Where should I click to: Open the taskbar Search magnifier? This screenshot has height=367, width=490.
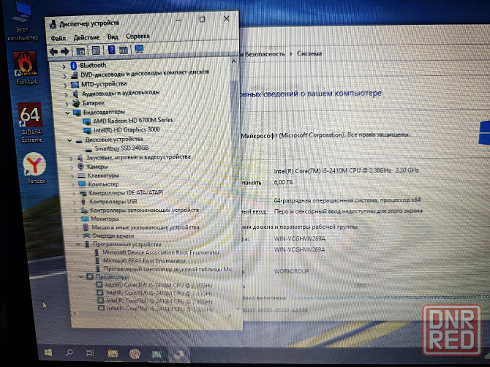[69, 353]
